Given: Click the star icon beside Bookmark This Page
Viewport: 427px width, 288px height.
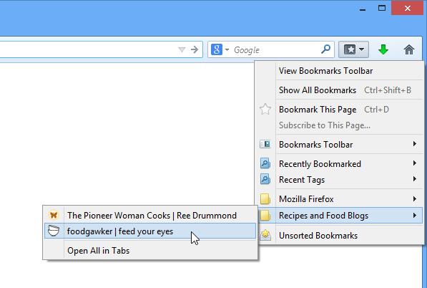Looking at the screenshot, I should click(x=265, y=110).
